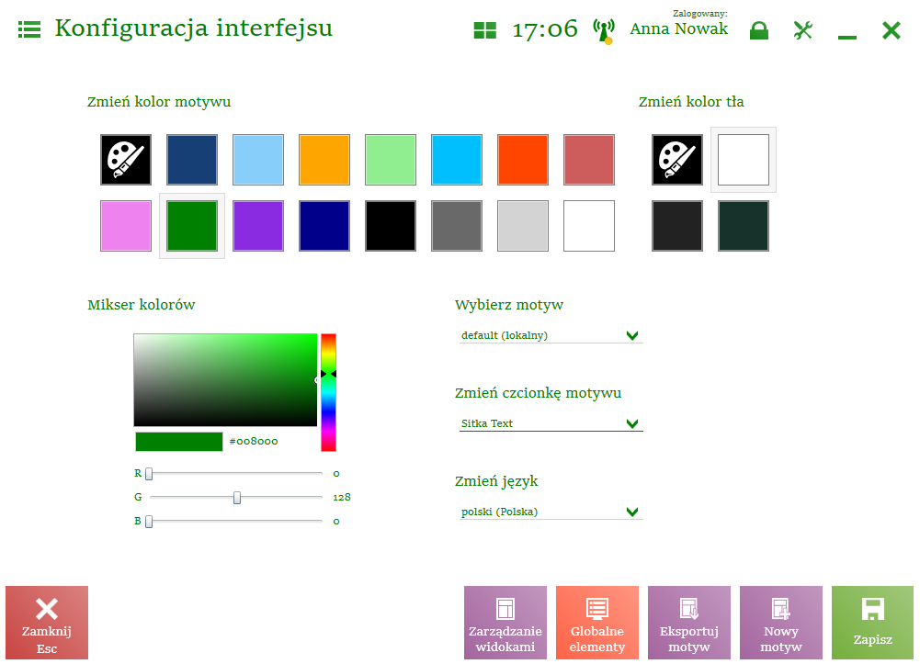Image resolution: width=920 pixels, height=664 pixels.
Task: Select the black theme swatch
Action: (391, 226)
